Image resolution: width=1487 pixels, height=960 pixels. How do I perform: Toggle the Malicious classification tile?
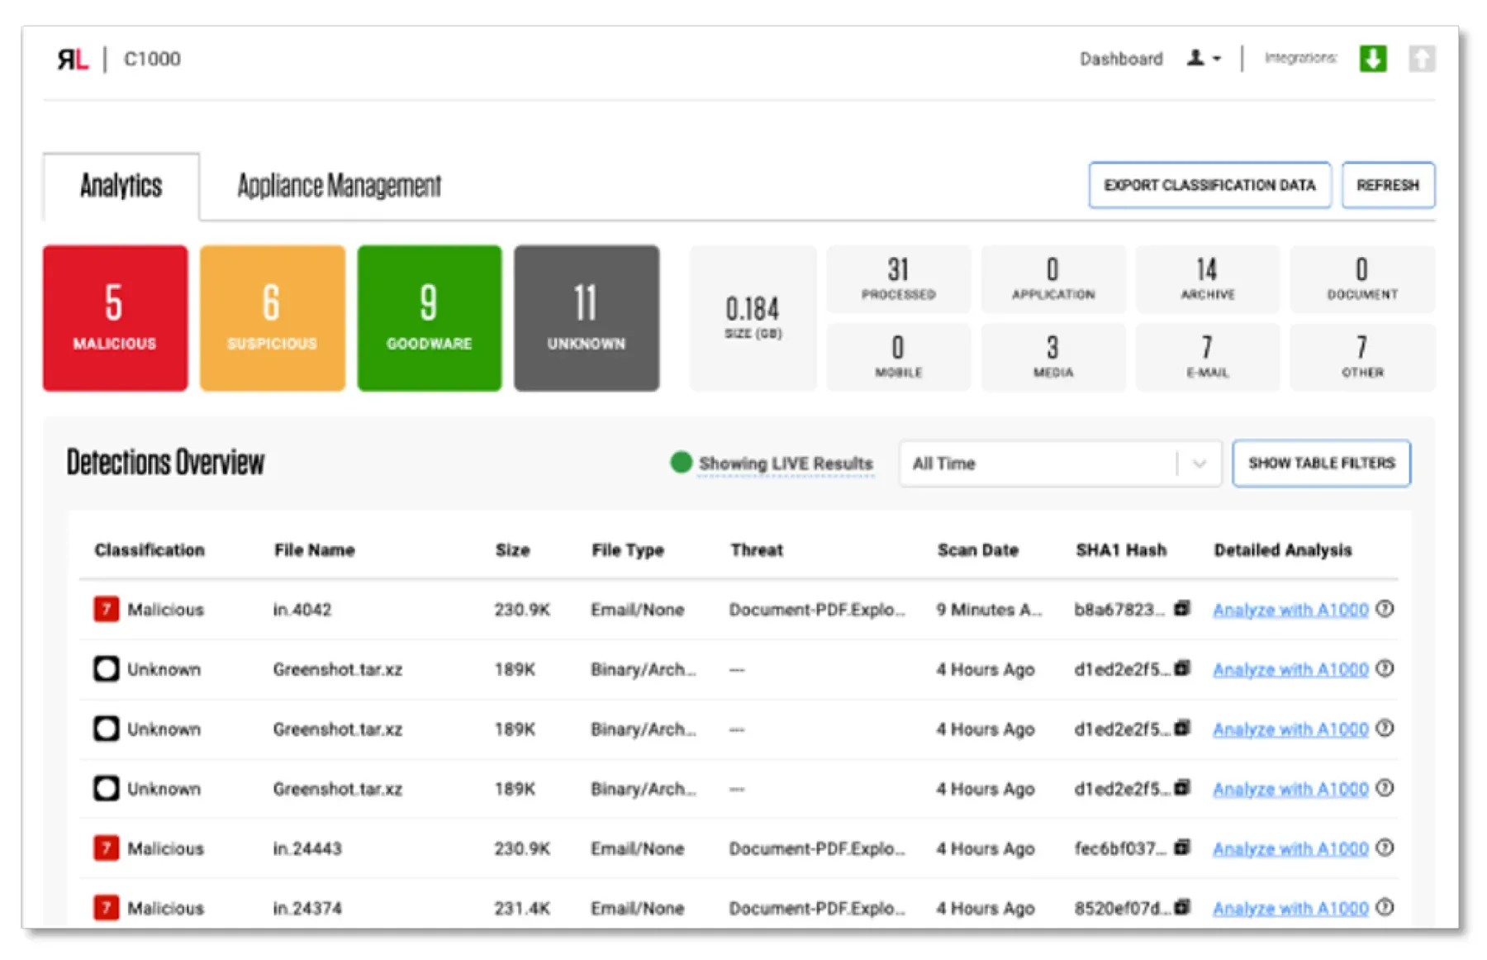click(x=114, y=317)
